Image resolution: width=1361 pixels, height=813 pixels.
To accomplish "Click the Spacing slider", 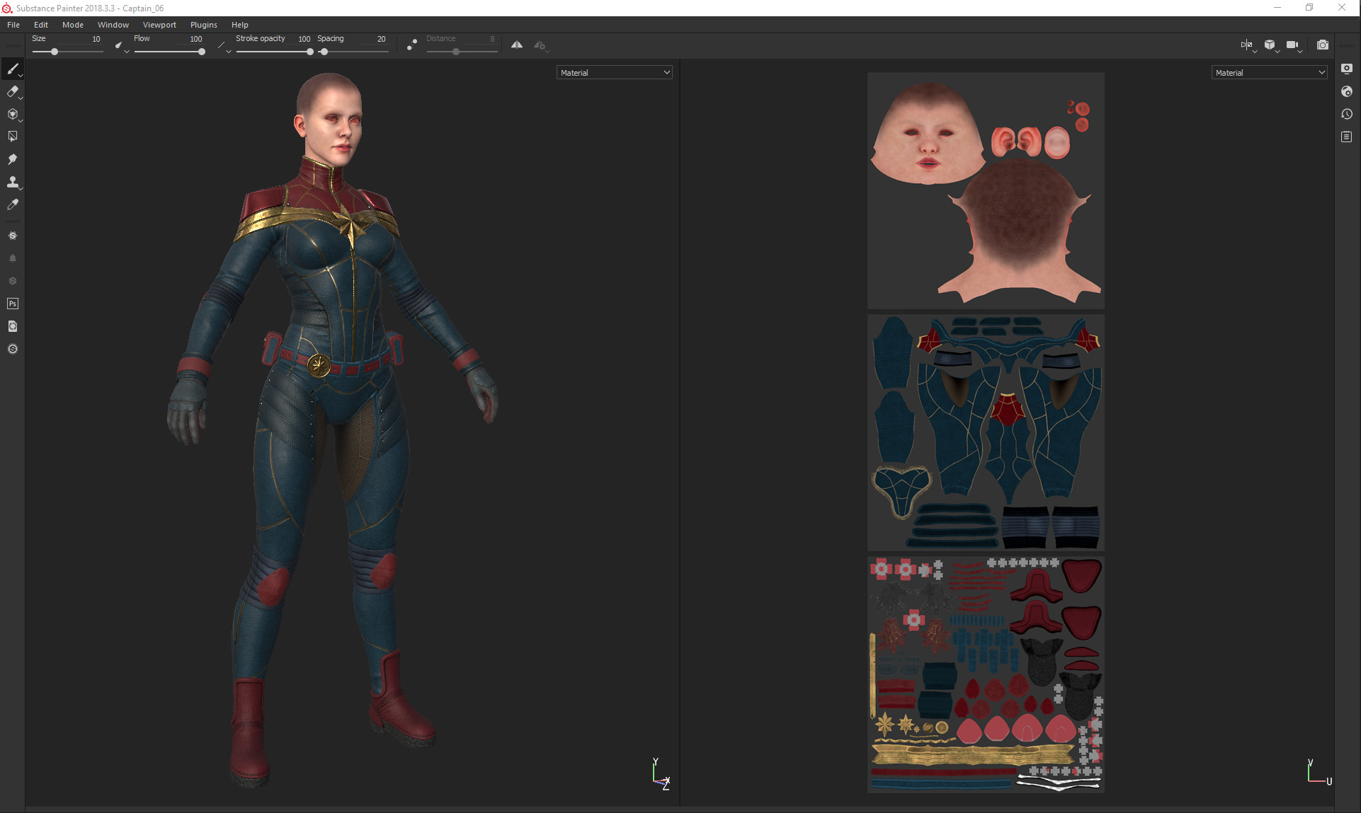I will pos(353,52).
